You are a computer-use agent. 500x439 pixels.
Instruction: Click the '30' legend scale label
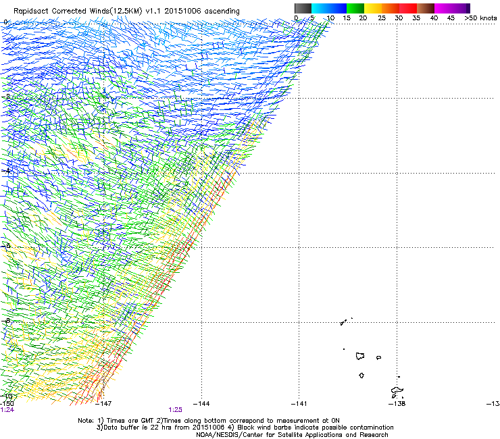(399, 18)
